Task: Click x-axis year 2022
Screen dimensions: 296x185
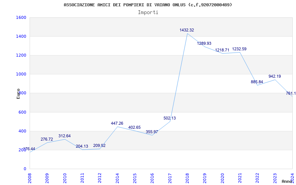Action: tap(258, 178)
